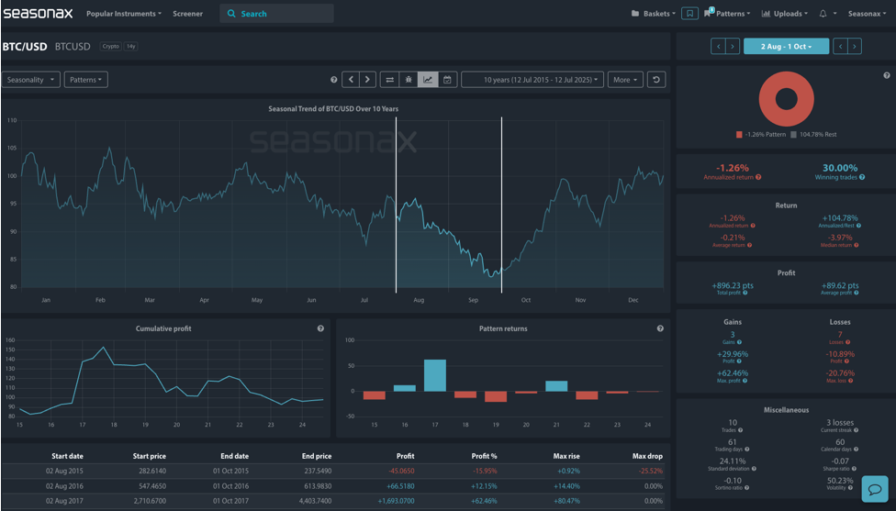Image resolution: width=896 pixels, height=511 pixels.
Task: Open Cumulative profit help icon
Action: click(x=320, y=328)
